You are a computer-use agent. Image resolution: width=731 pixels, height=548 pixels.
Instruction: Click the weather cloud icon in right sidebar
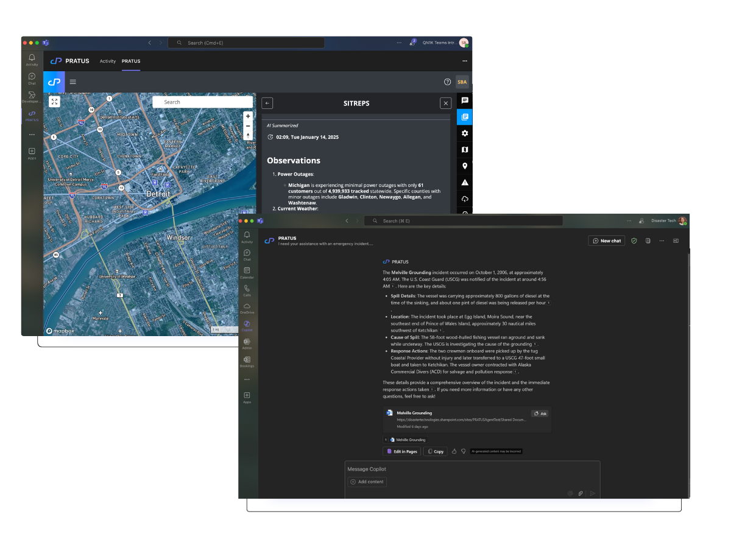point(465,198)
